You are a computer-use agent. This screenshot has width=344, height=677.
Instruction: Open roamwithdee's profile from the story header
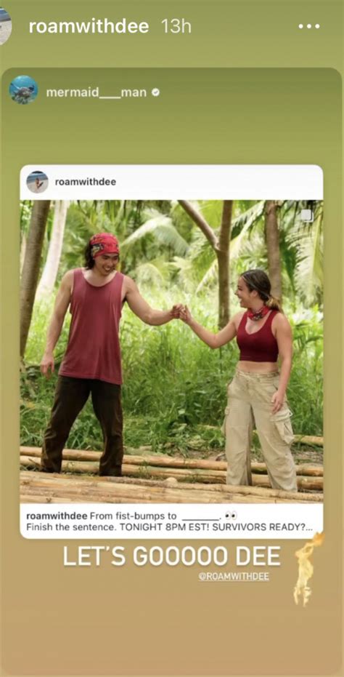click(x=89, y=26)
